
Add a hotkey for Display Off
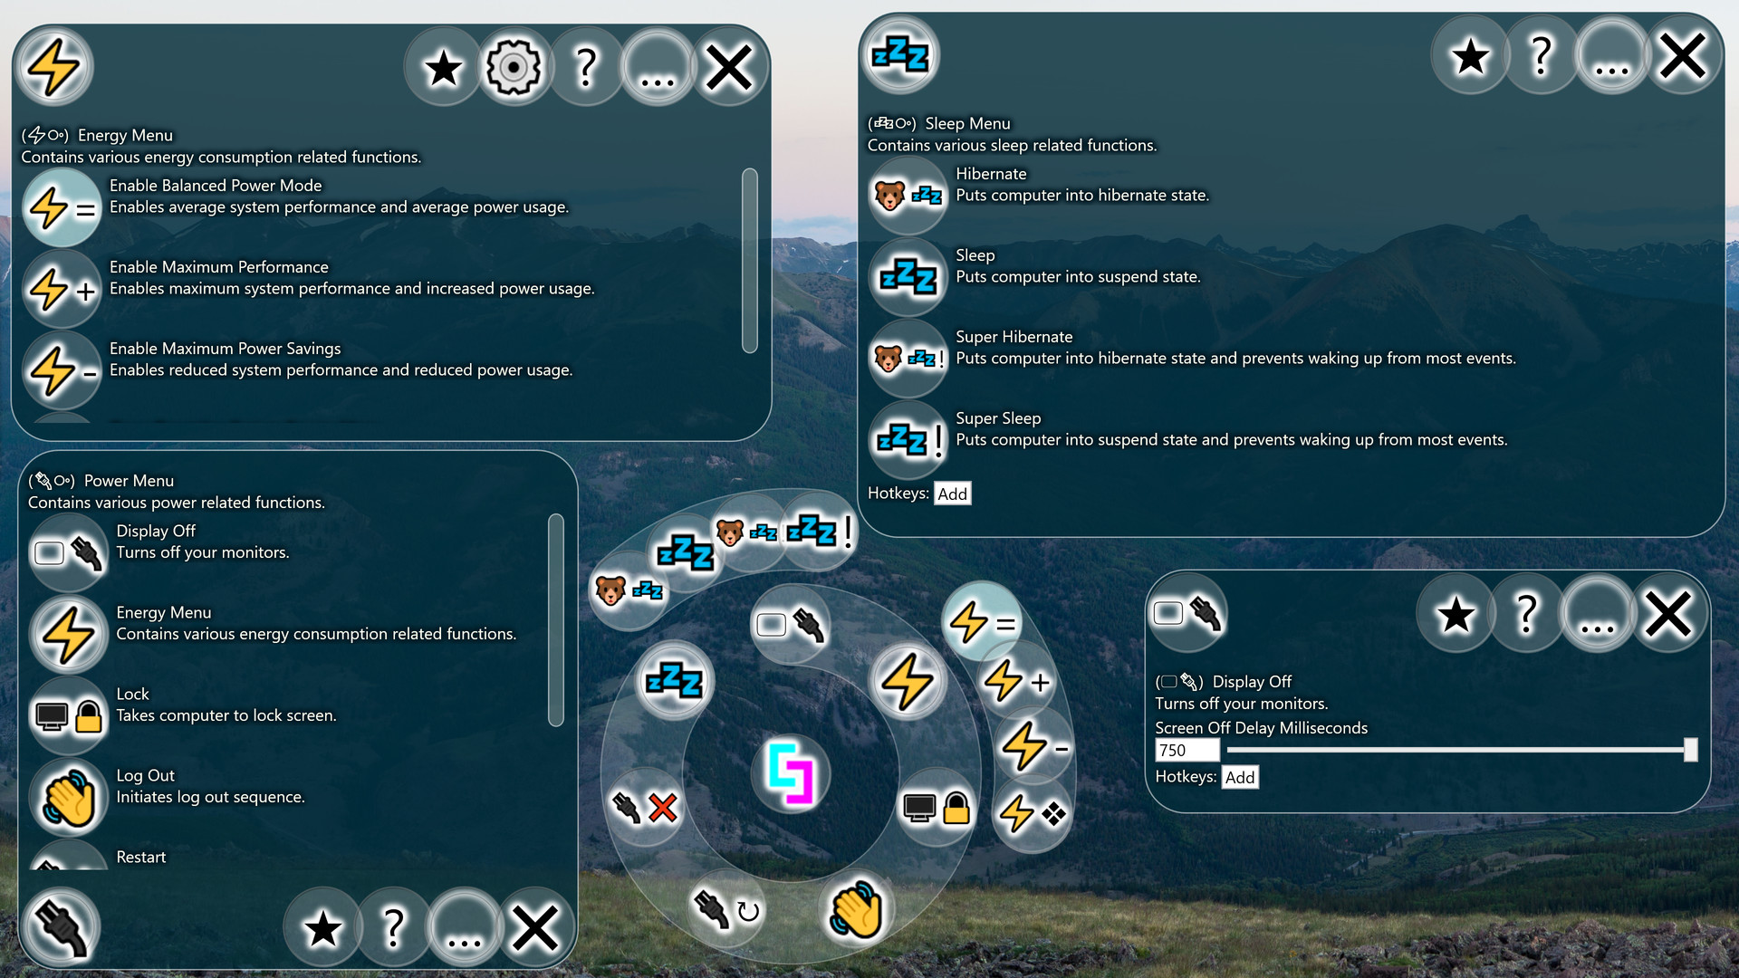(x=1240, y=776)
